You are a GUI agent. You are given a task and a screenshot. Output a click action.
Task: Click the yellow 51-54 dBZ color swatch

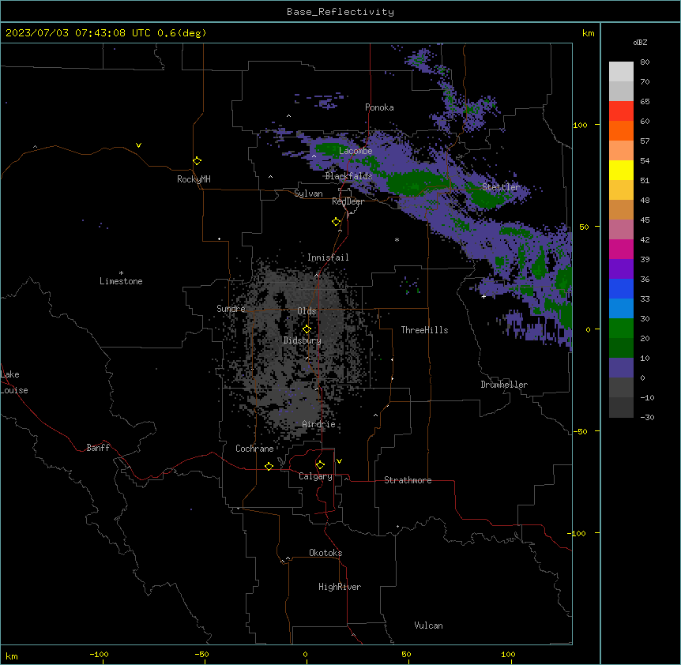[x=621, y=170]
